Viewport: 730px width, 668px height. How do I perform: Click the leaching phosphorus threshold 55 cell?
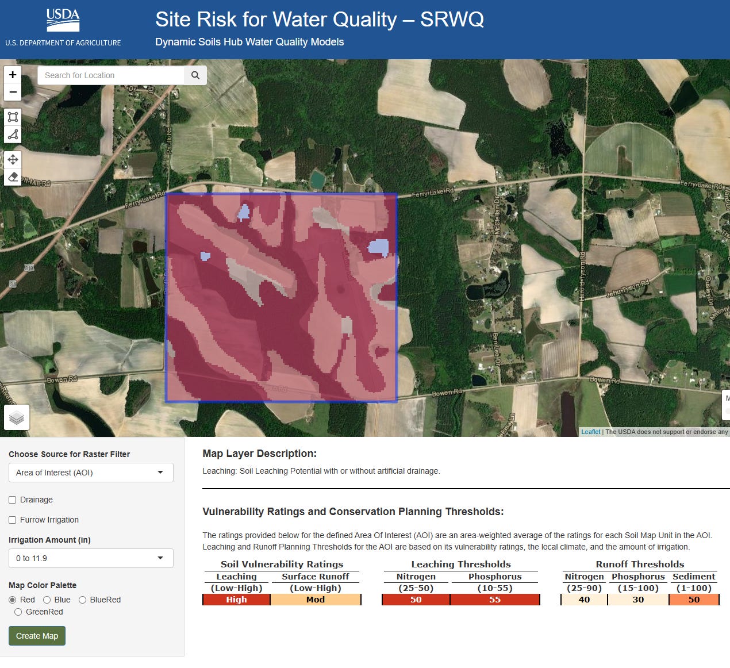click(x=495, y=600)
